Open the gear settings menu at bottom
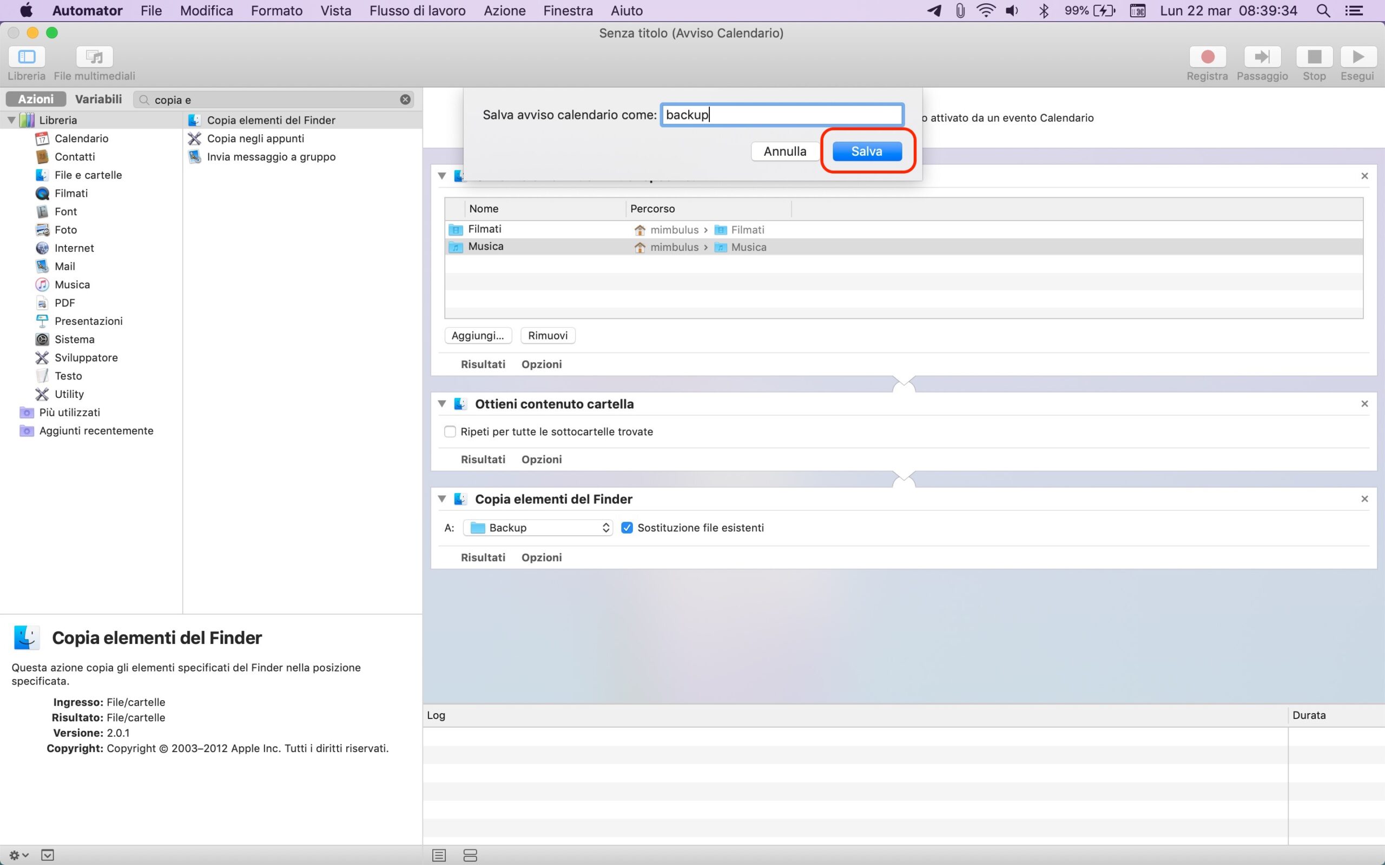This screenshot has height=865, width=1385. tap(18, 855)
